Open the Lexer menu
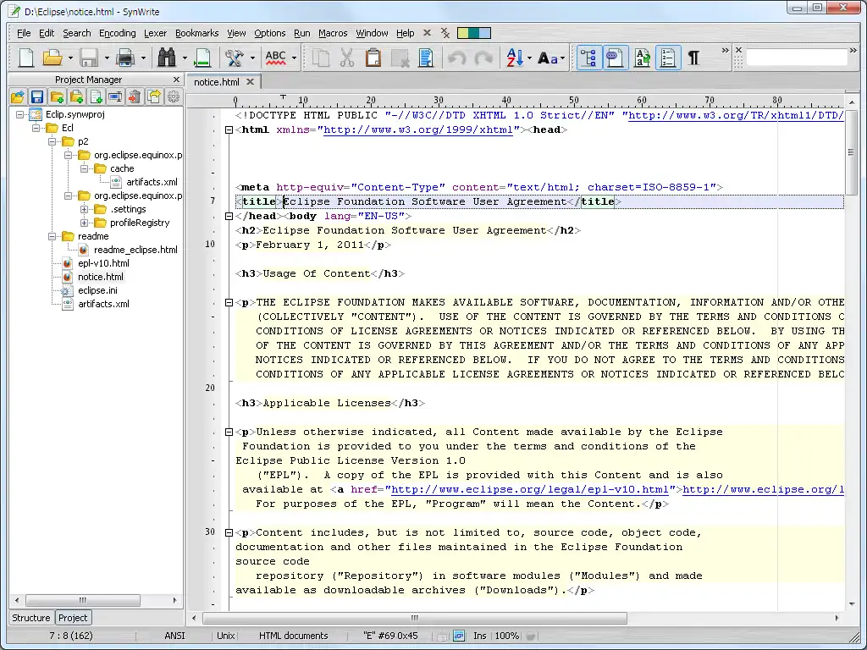This screenshot has width=867, height=650. pos(155,33)
